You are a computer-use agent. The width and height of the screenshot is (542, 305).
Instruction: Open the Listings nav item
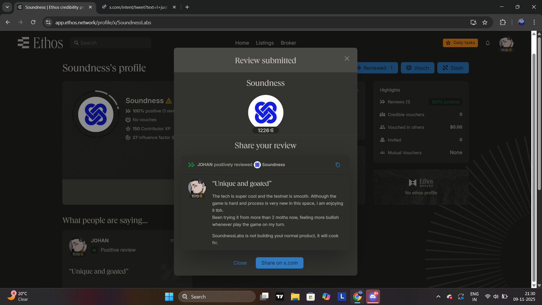(265, 43)
